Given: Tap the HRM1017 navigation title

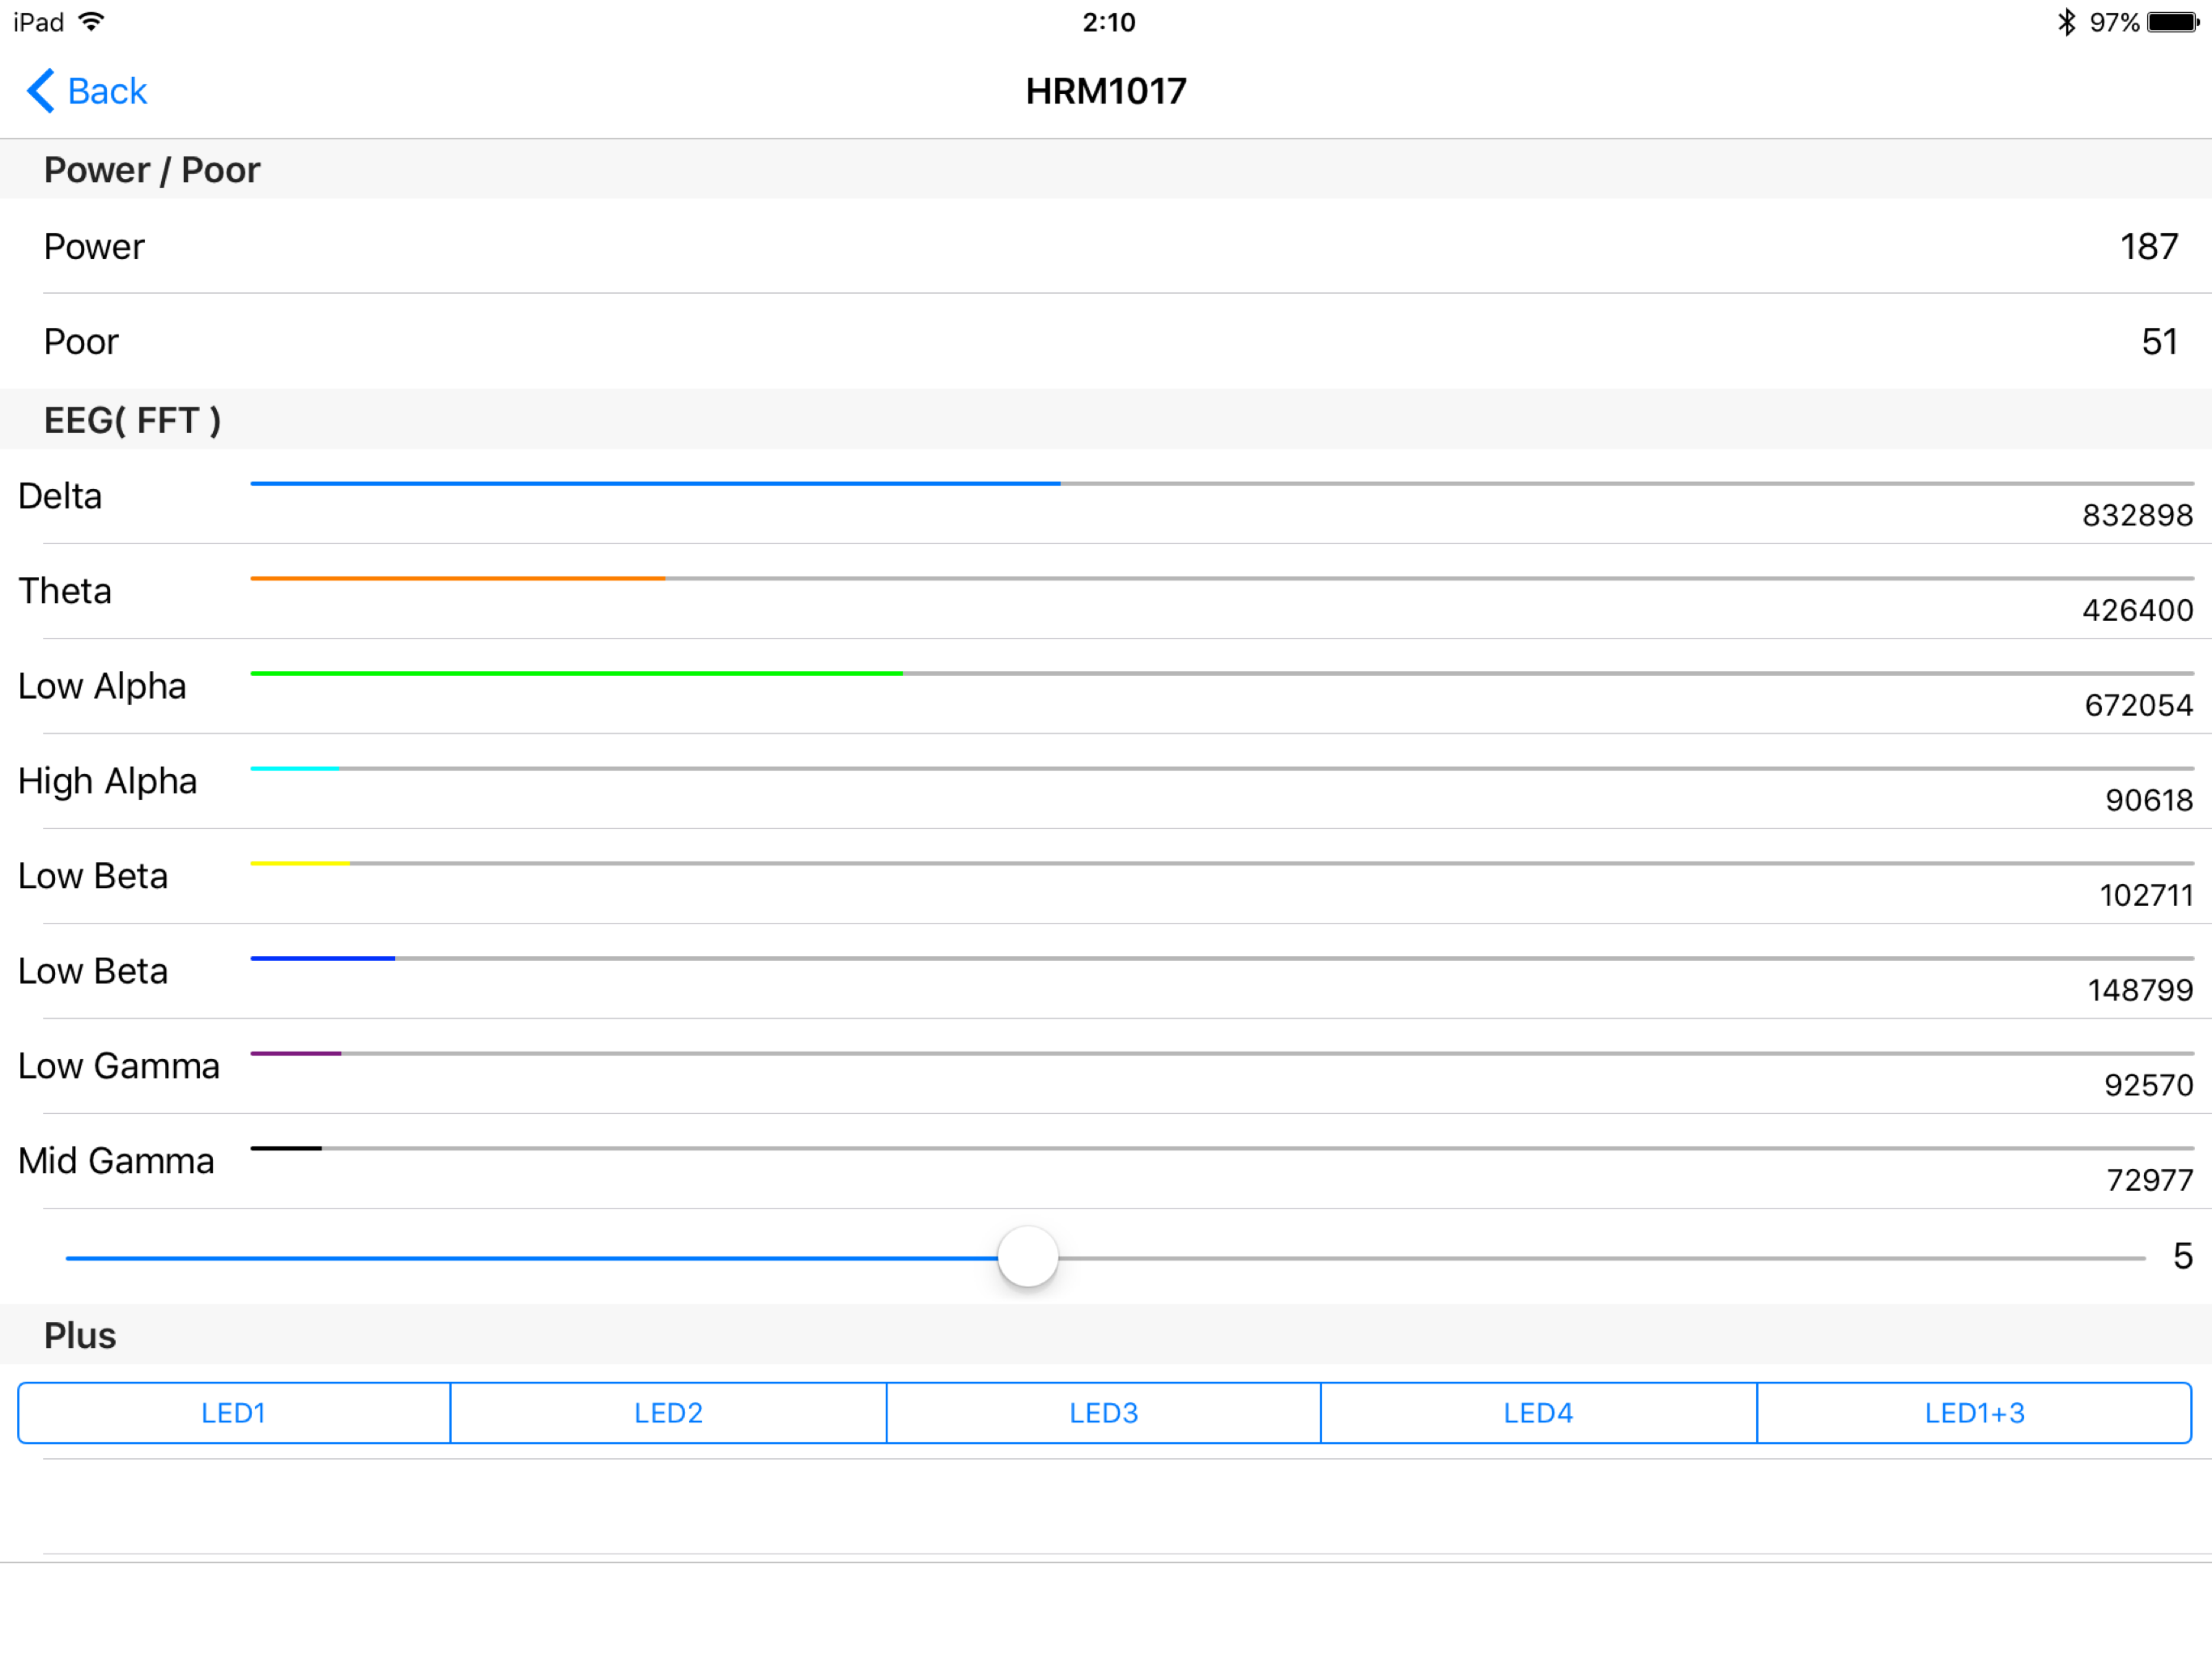Looking at the screenshot, I should (1106, 91).
